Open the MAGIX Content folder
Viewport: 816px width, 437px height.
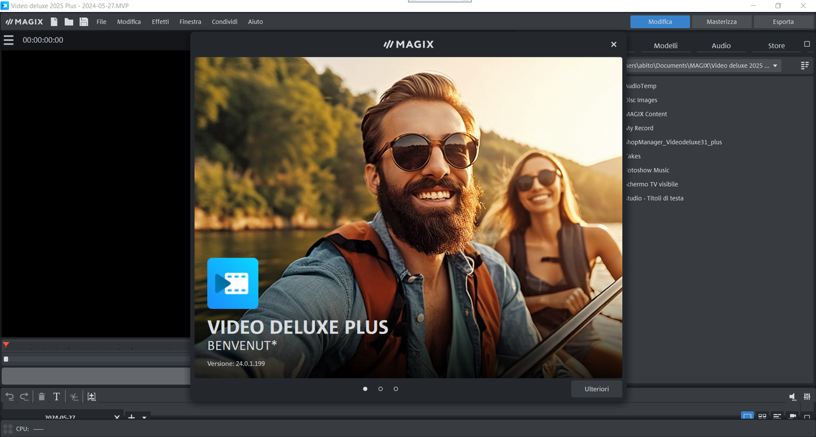coord(646,114)
